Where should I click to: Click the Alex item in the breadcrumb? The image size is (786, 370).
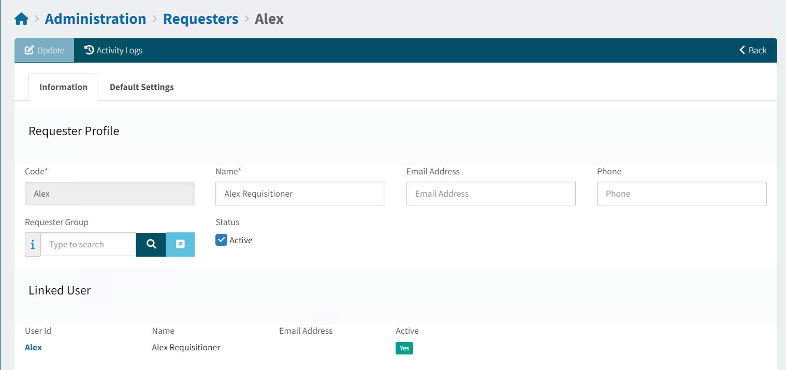click(x=269, y=19)
